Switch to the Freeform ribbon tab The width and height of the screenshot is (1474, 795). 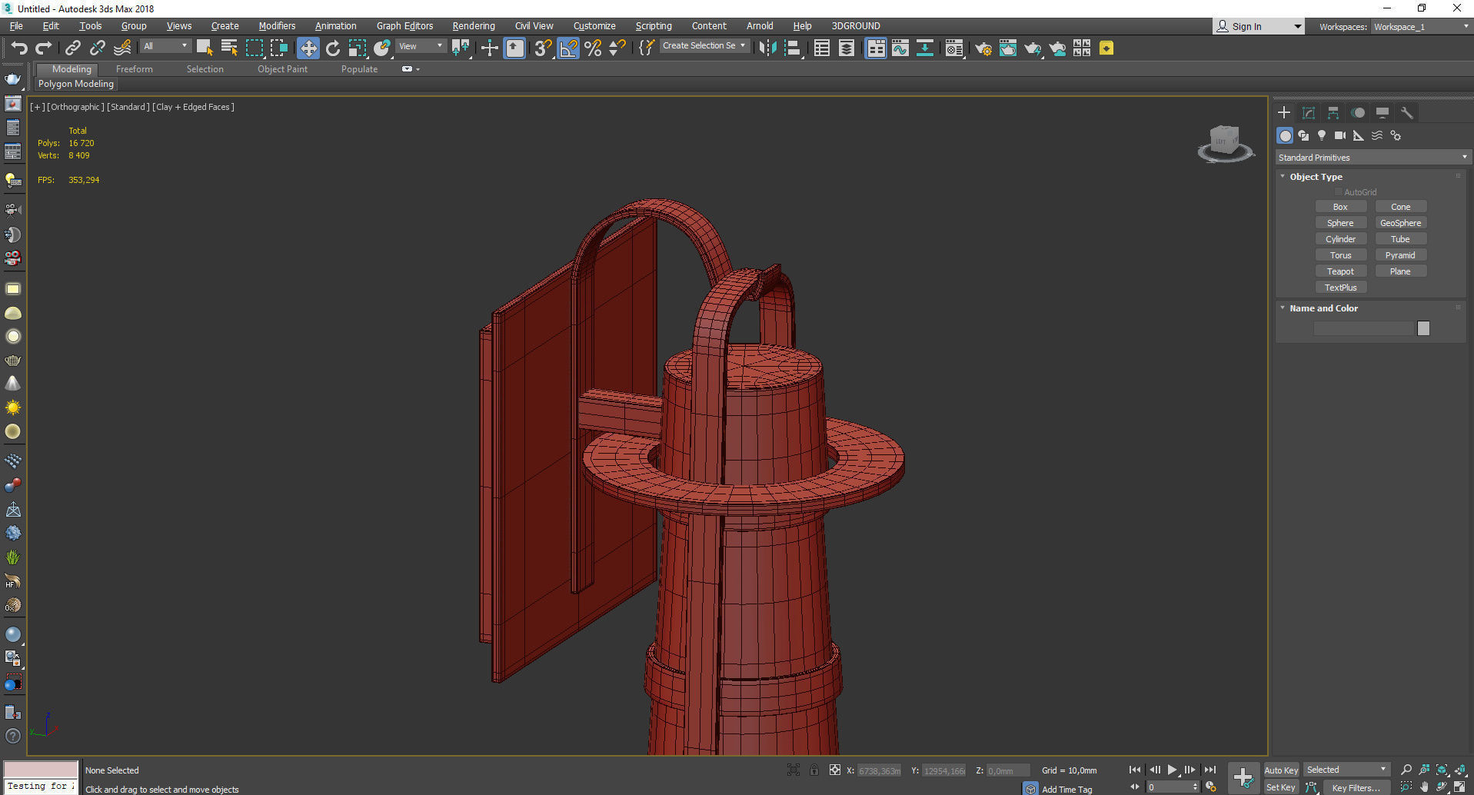135,69
